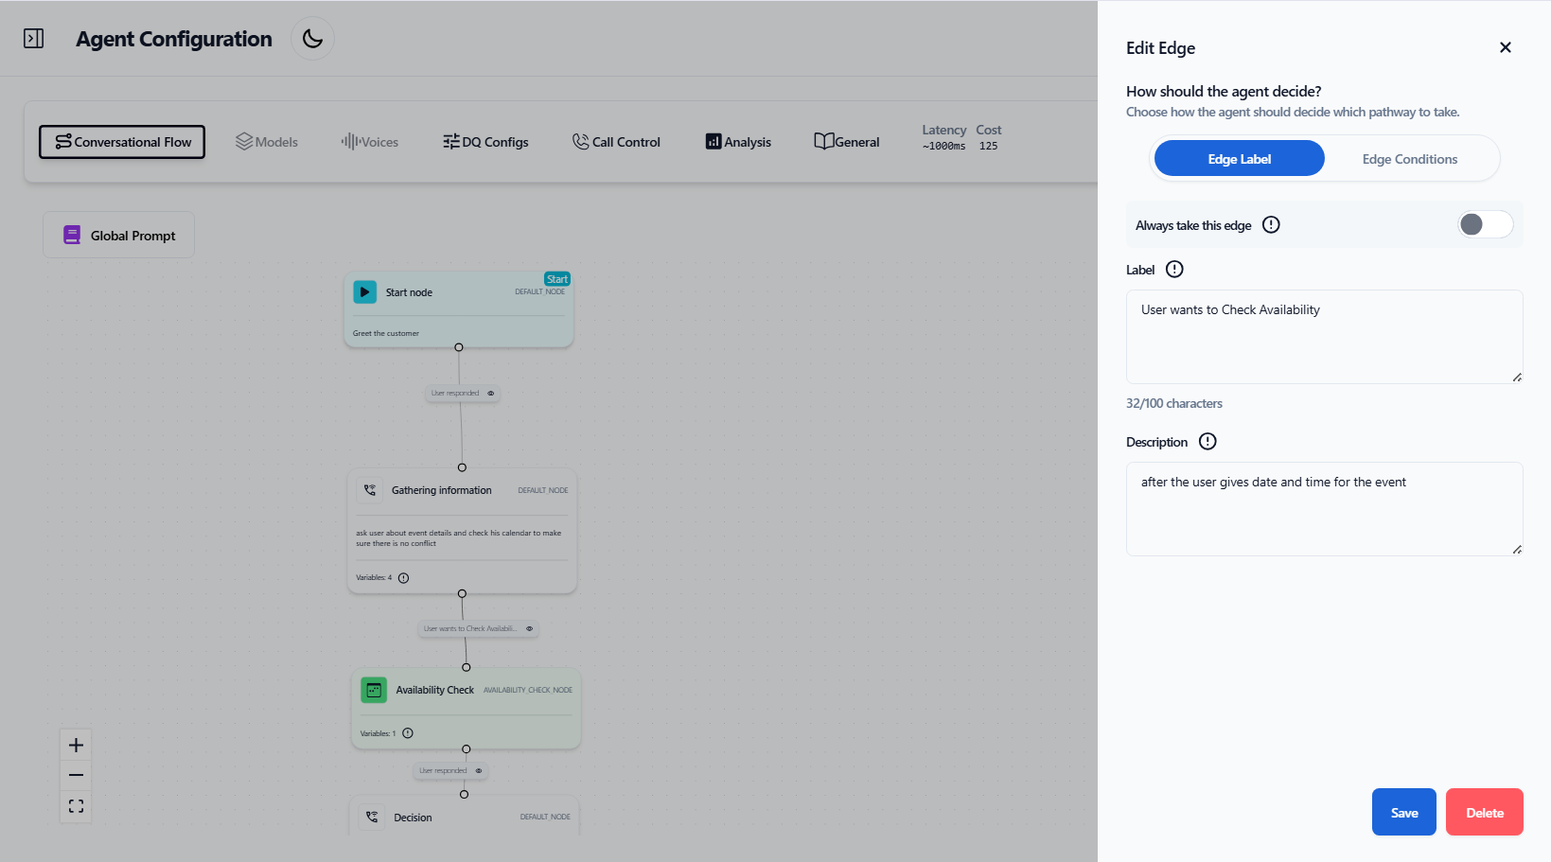
Task: Zoom in on the flow canvas
Action: [x=76, y=746]
